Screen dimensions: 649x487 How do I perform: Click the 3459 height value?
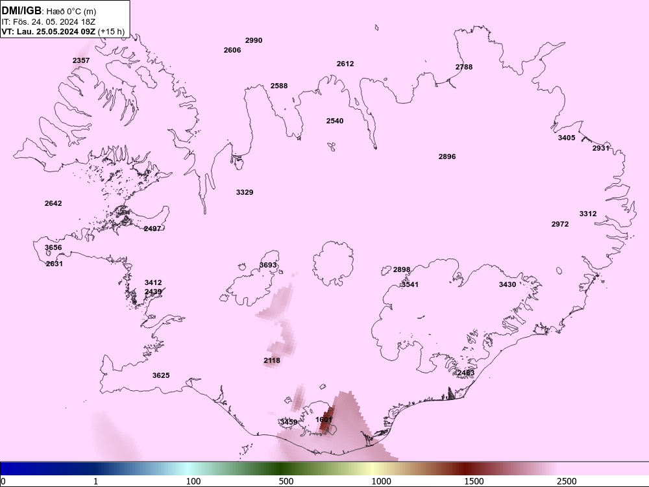pos(289,422)
